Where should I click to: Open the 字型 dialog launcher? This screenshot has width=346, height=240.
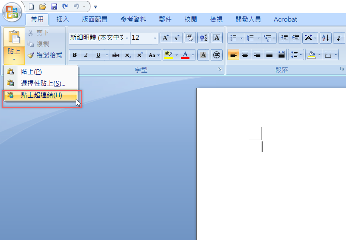(x=220, y=69)
